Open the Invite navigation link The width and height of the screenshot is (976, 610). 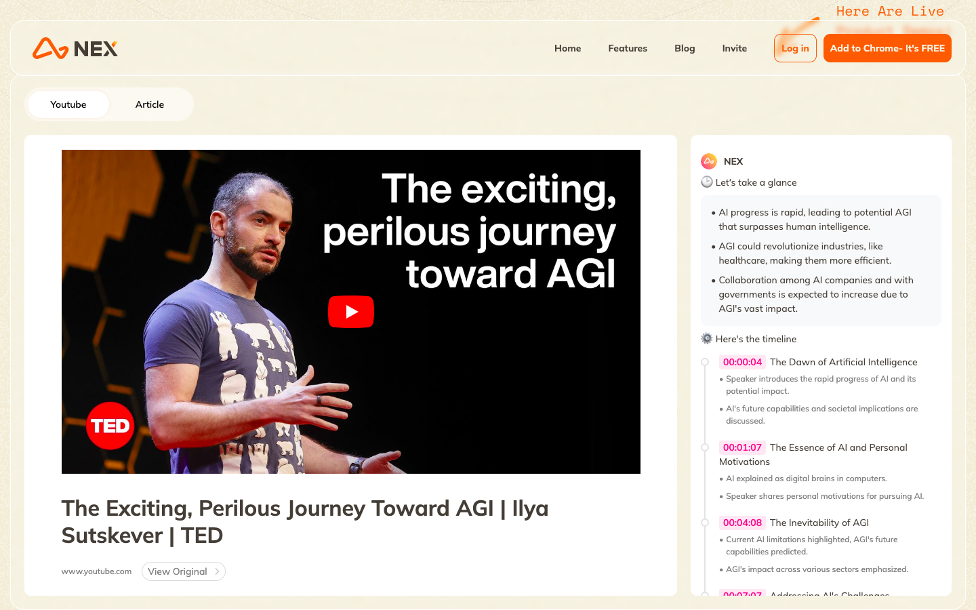[x=735, y=48]
